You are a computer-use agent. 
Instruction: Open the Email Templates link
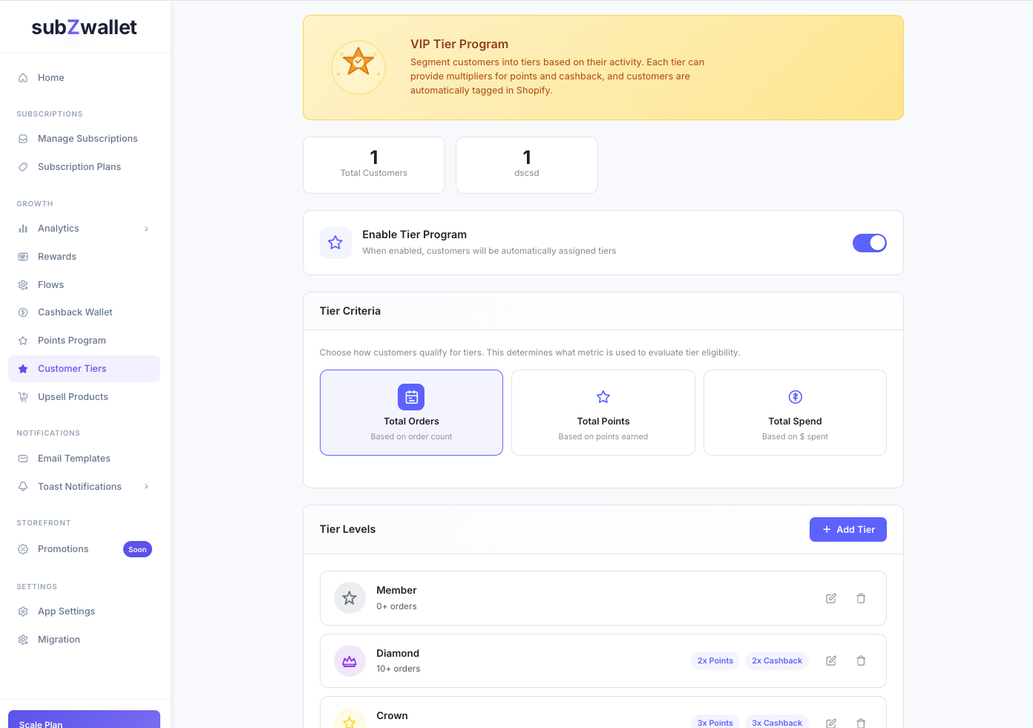pyautogui.click(x=84, y=459)
